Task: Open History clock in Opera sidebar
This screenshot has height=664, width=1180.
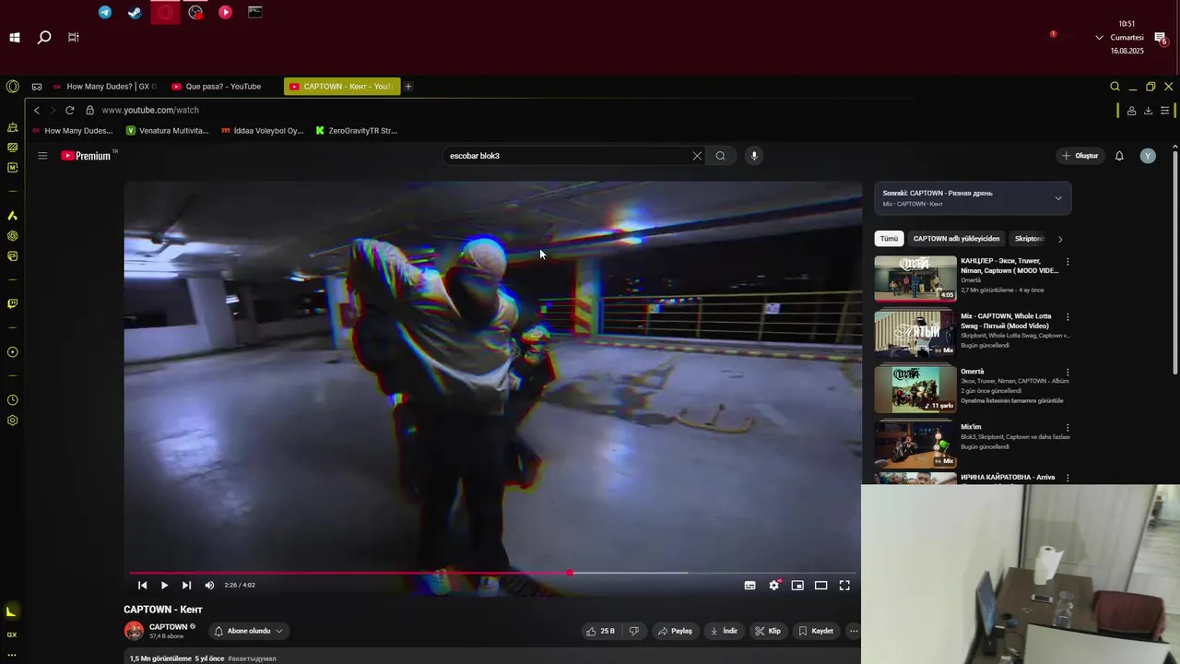Action: (12, 400)
